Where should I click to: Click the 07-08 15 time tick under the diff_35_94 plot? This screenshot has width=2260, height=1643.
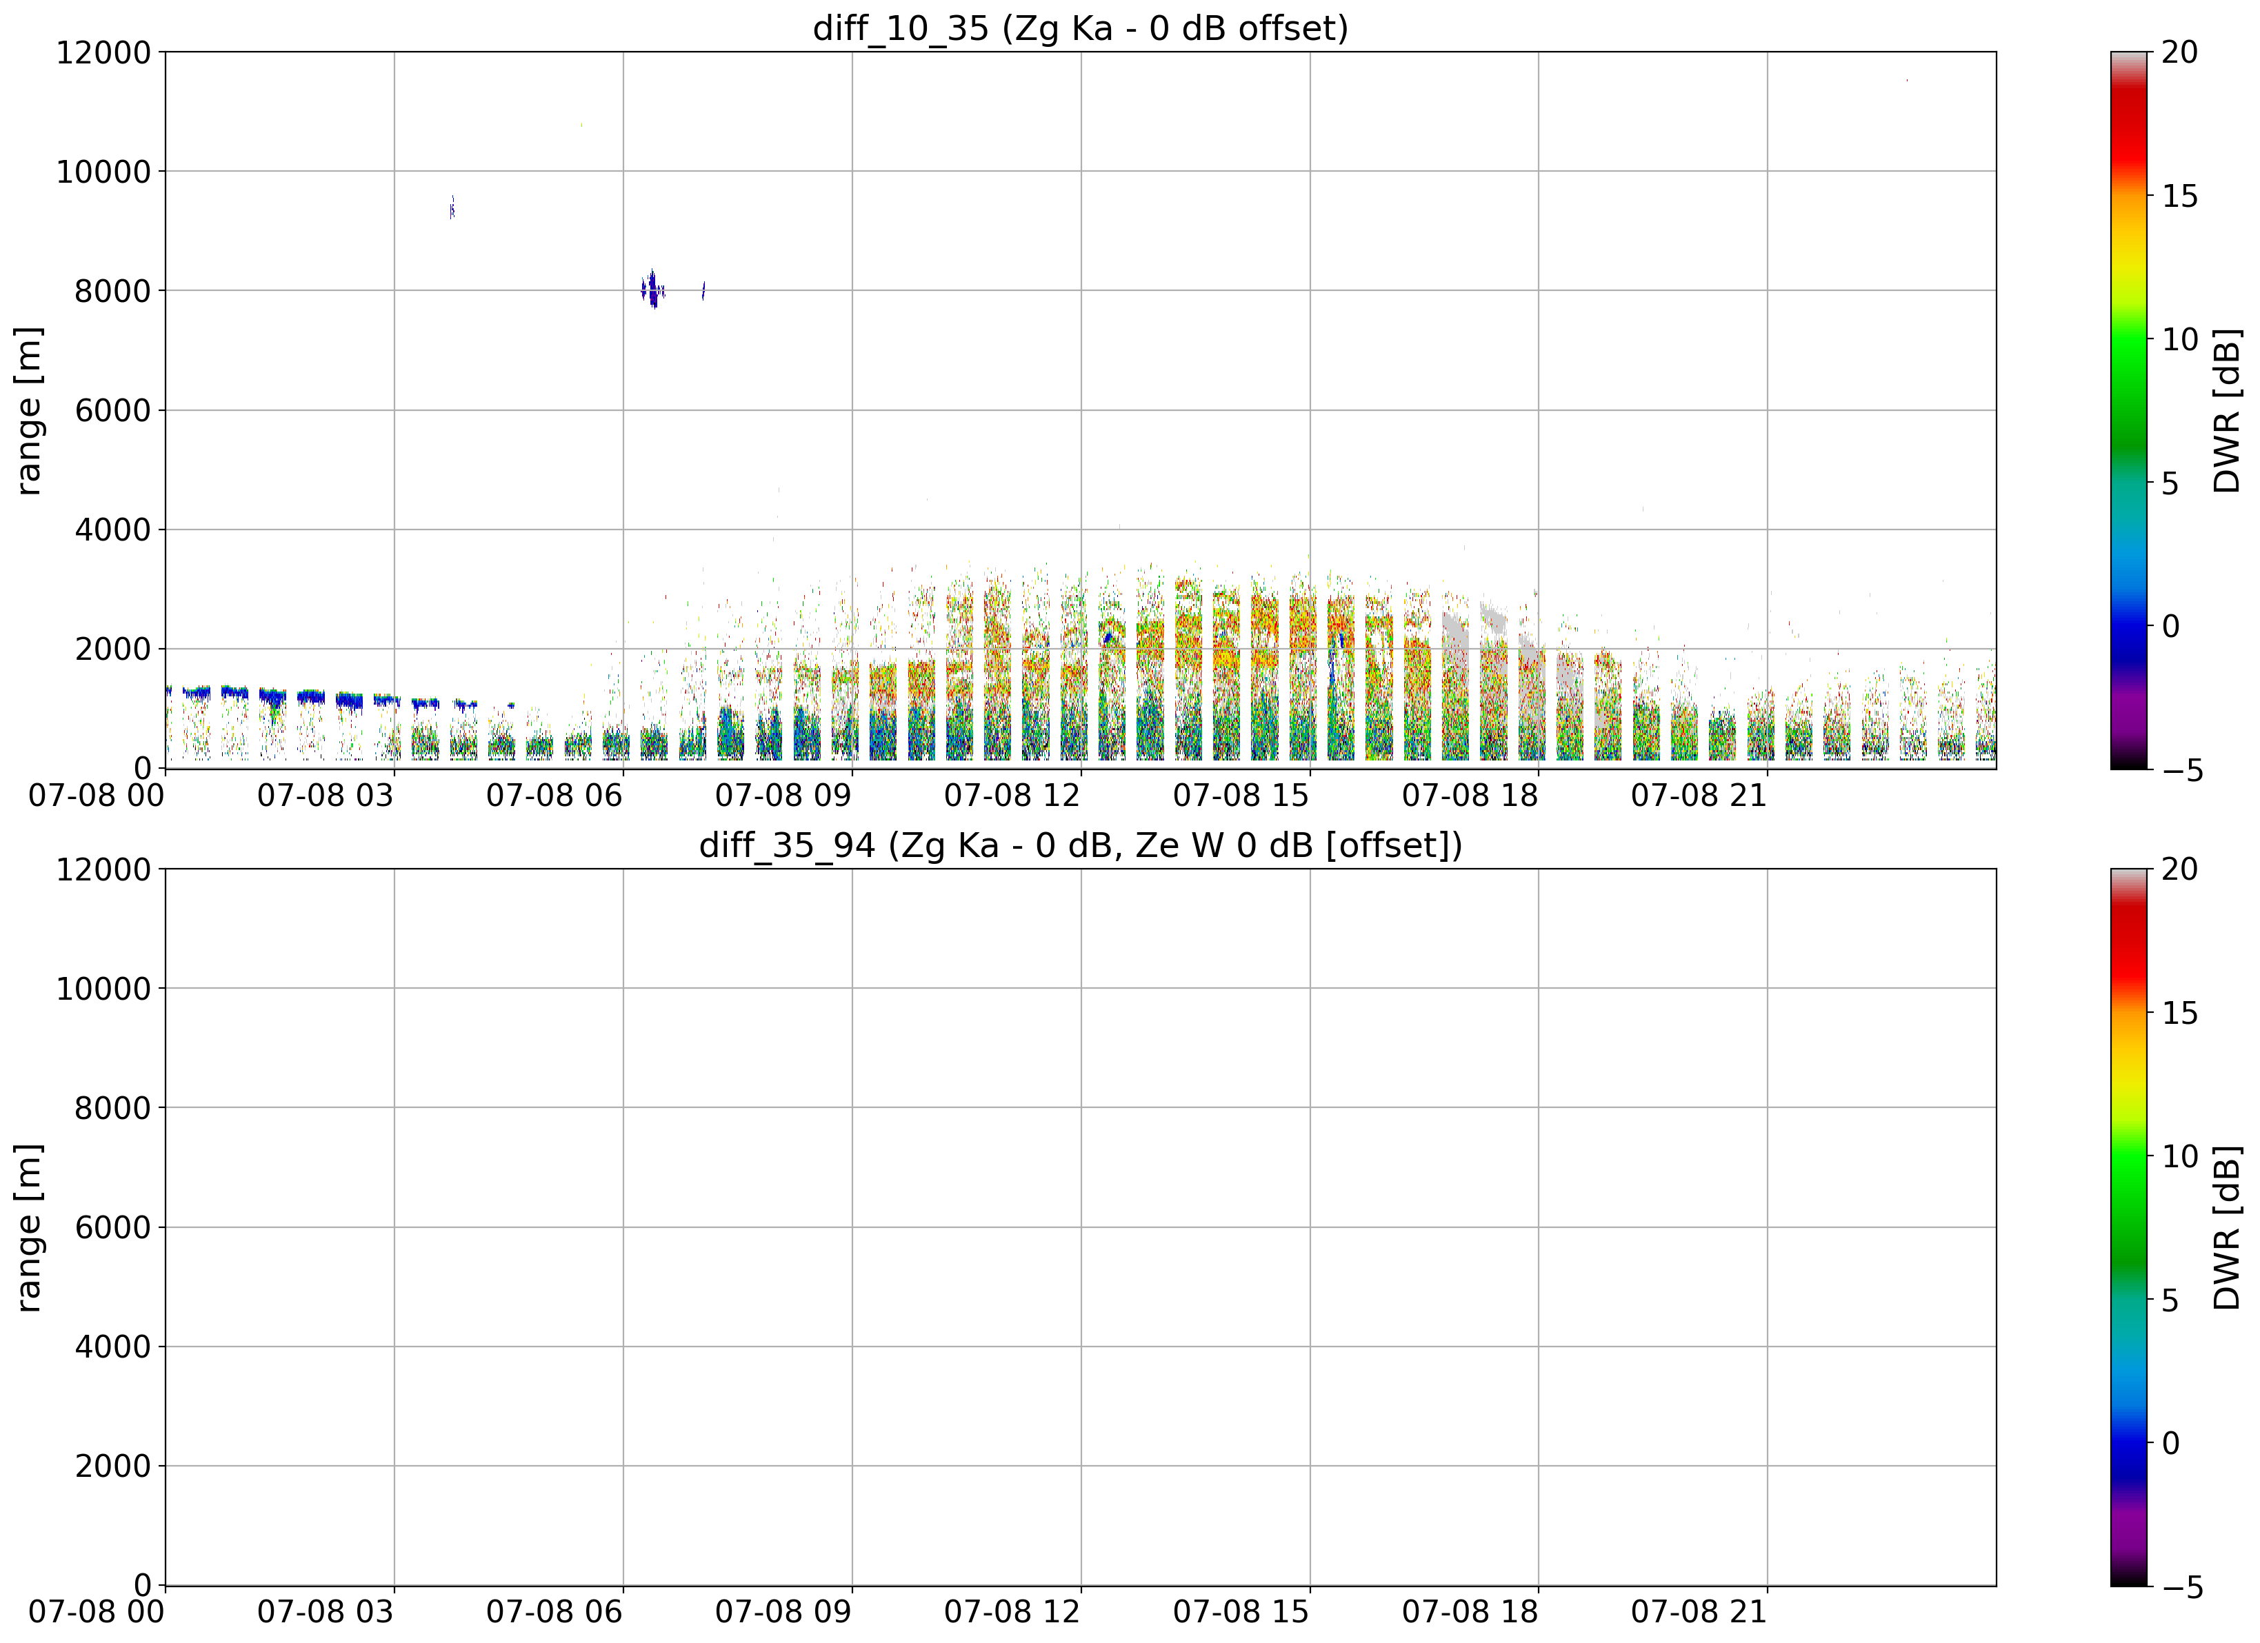point(1241,1613)
